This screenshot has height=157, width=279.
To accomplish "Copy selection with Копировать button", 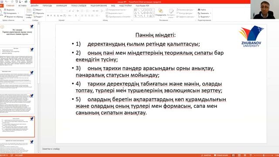I will click(10, 13).
